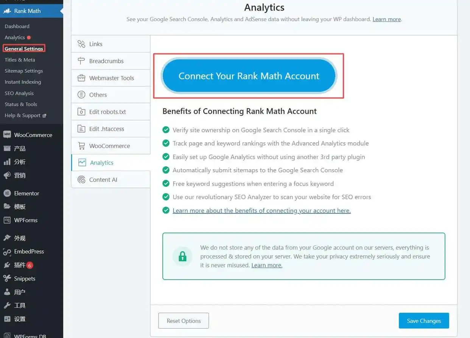Click the Links tab icon
The image size is (470, 338).
coord(81,44)
